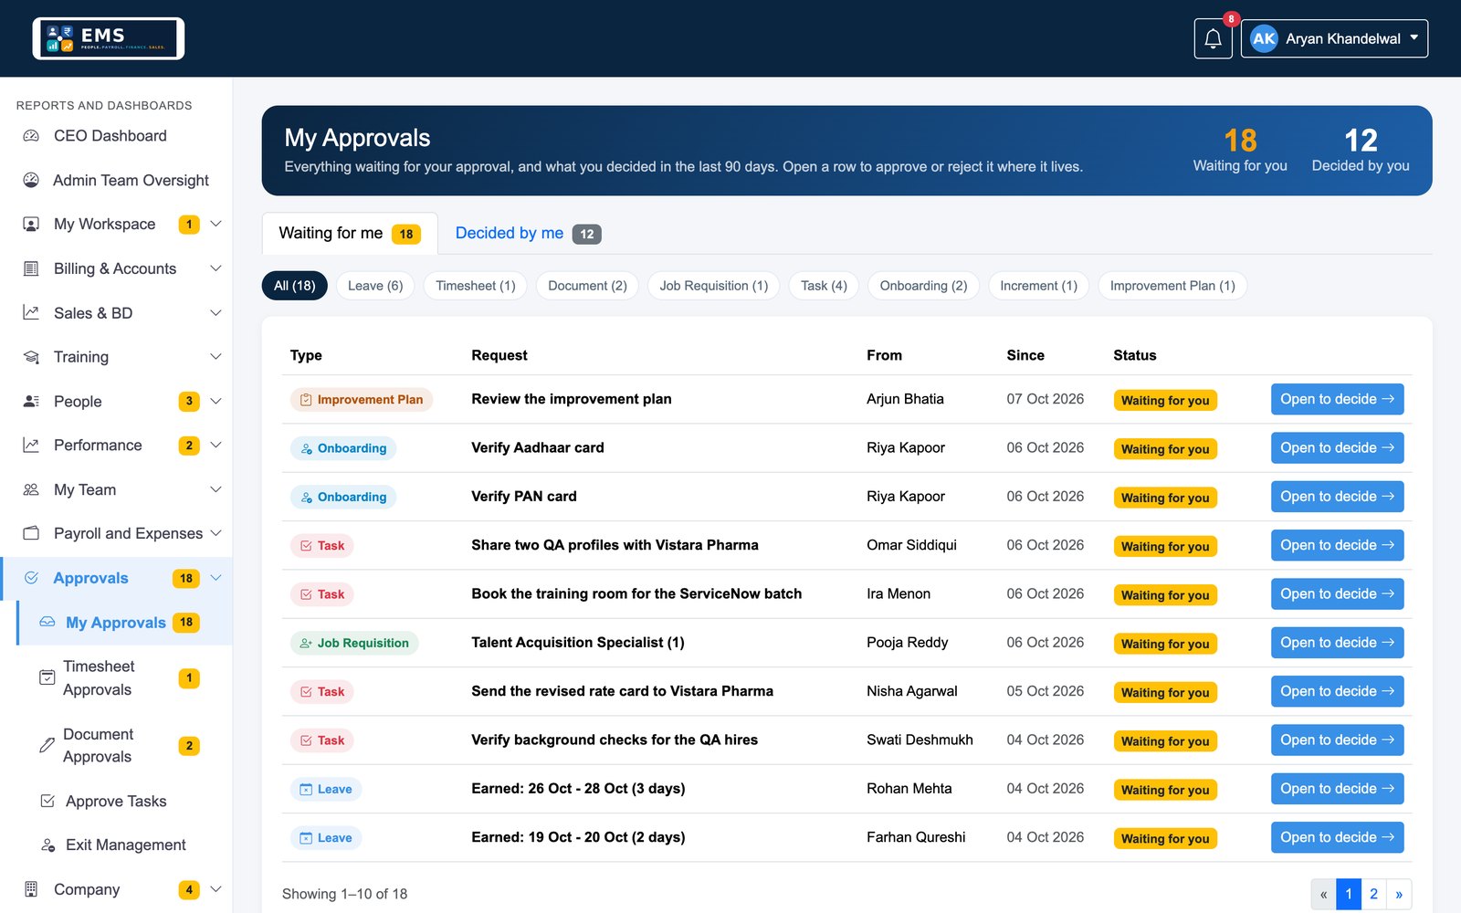Click the Training graduation cap icon
The height and width of the screenshot is (913, 1461).
click(x=31, y=357)
